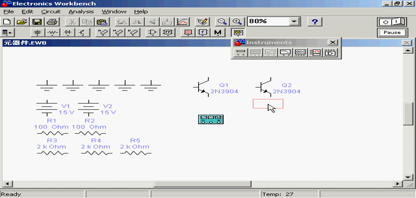Open the Analysis menu
The width and height of the screenshot is (416, 198).
point(81,11)
